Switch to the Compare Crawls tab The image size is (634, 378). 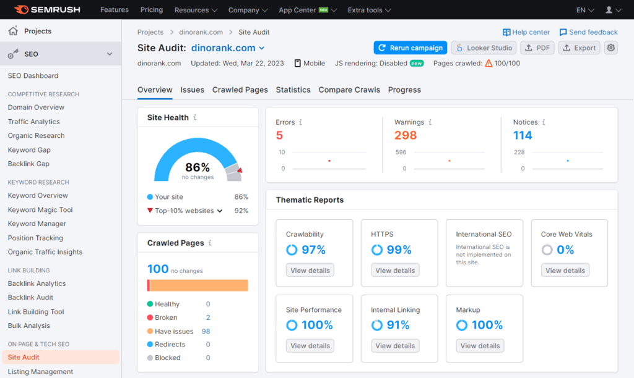click(x=349, y=90)
